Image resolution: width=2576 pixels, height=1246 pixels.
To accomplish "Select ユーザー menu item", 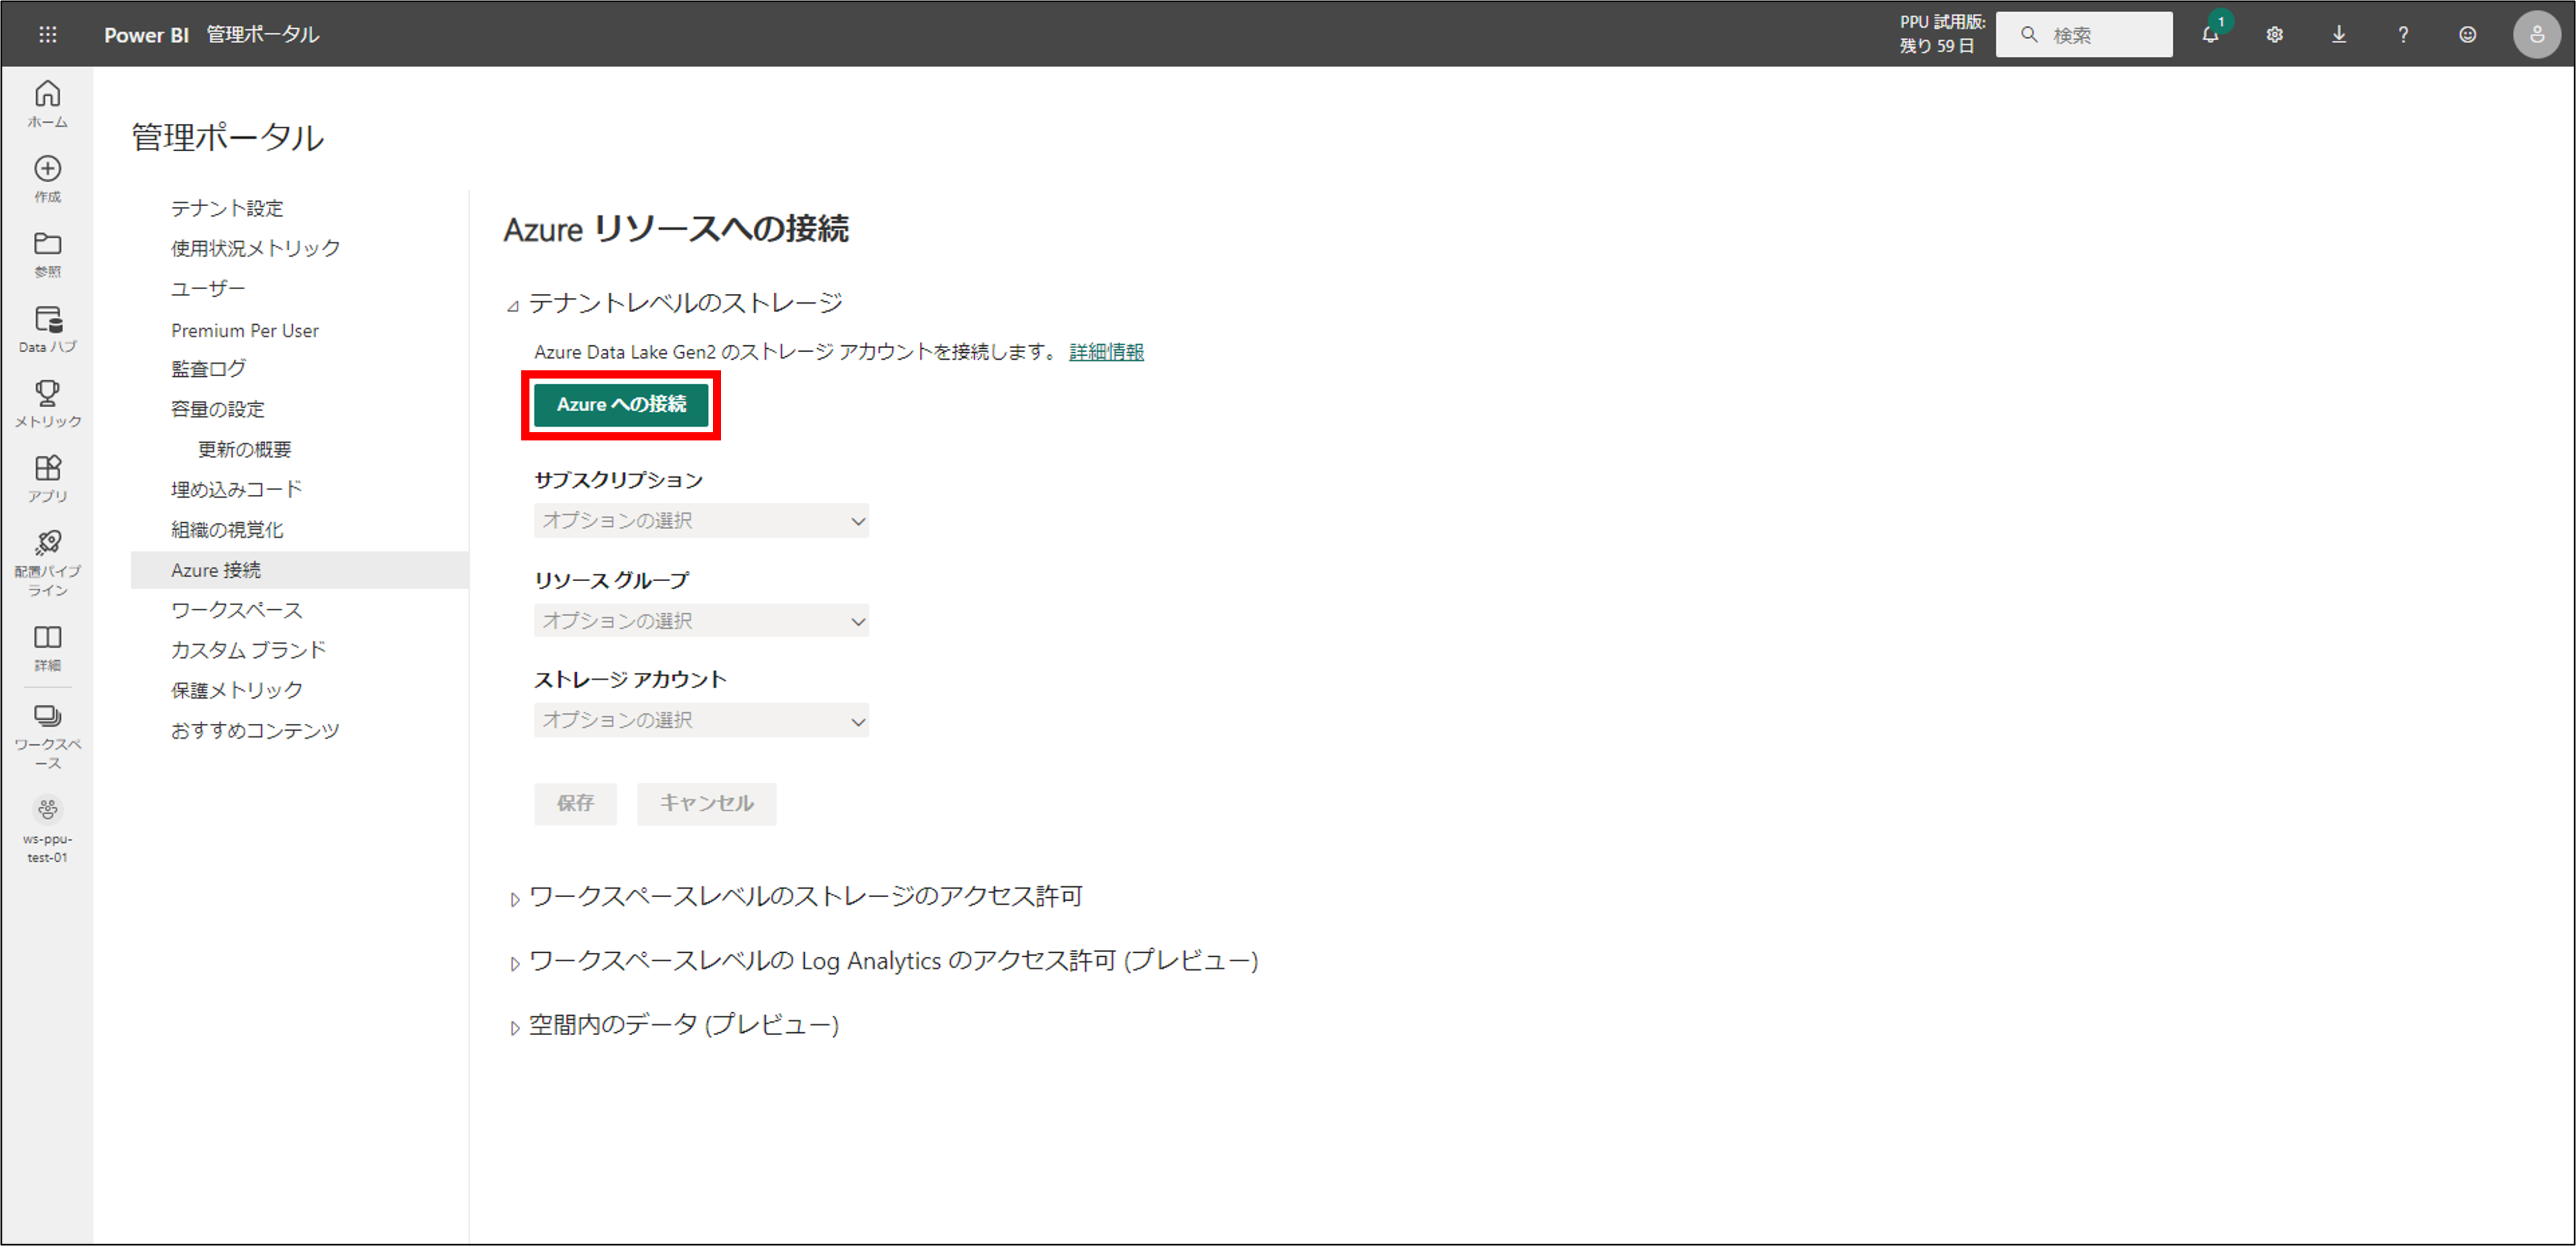I will [208, 288].
